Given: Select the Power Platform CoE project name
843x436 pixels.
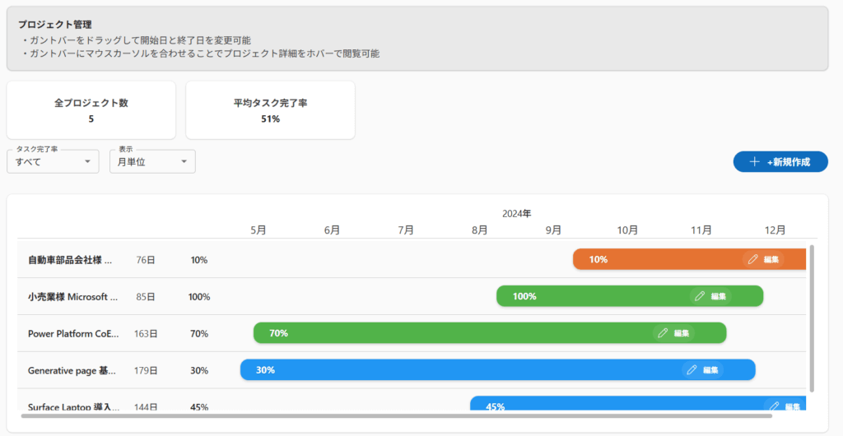Looking at the screenshot, I should click(72, 334).
